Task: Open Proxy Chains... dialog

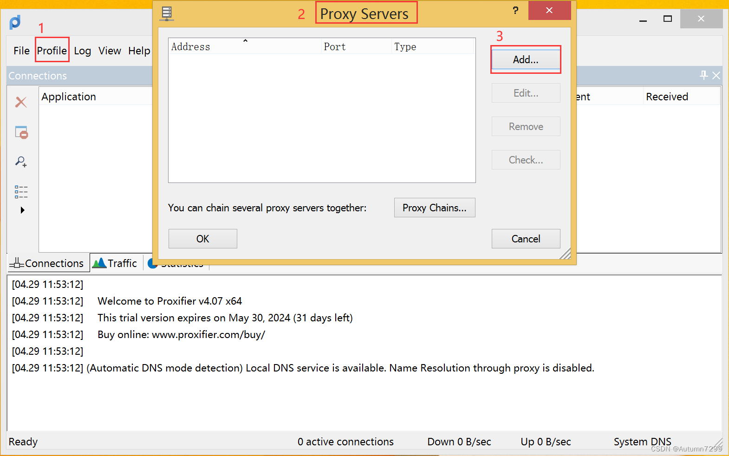Action: (435, 208)
